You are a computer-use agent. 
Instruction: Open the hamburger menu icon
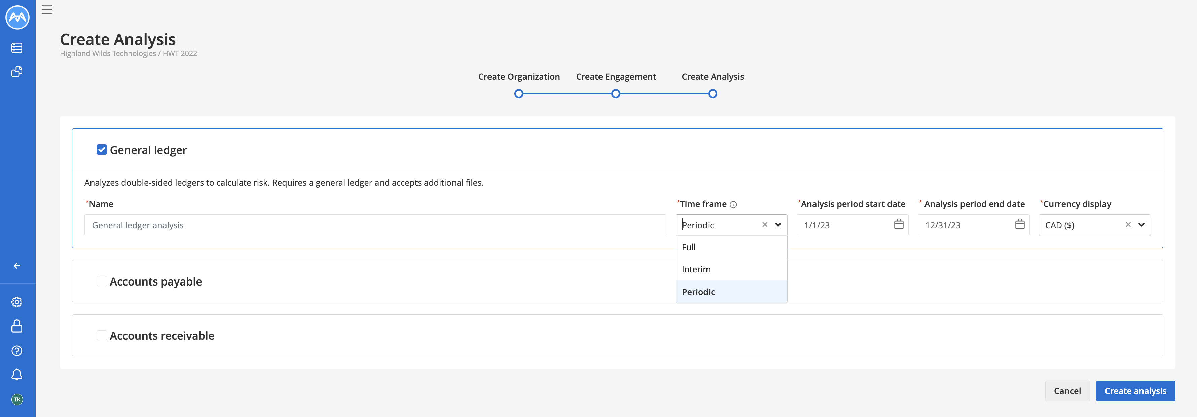[47, 10]
